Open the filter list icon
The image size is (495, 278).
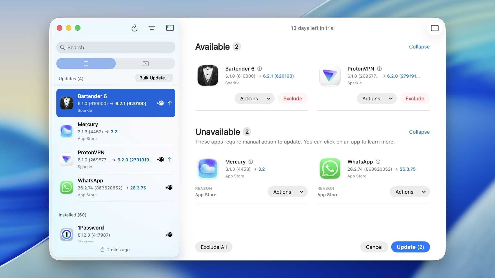pos(152,28)
